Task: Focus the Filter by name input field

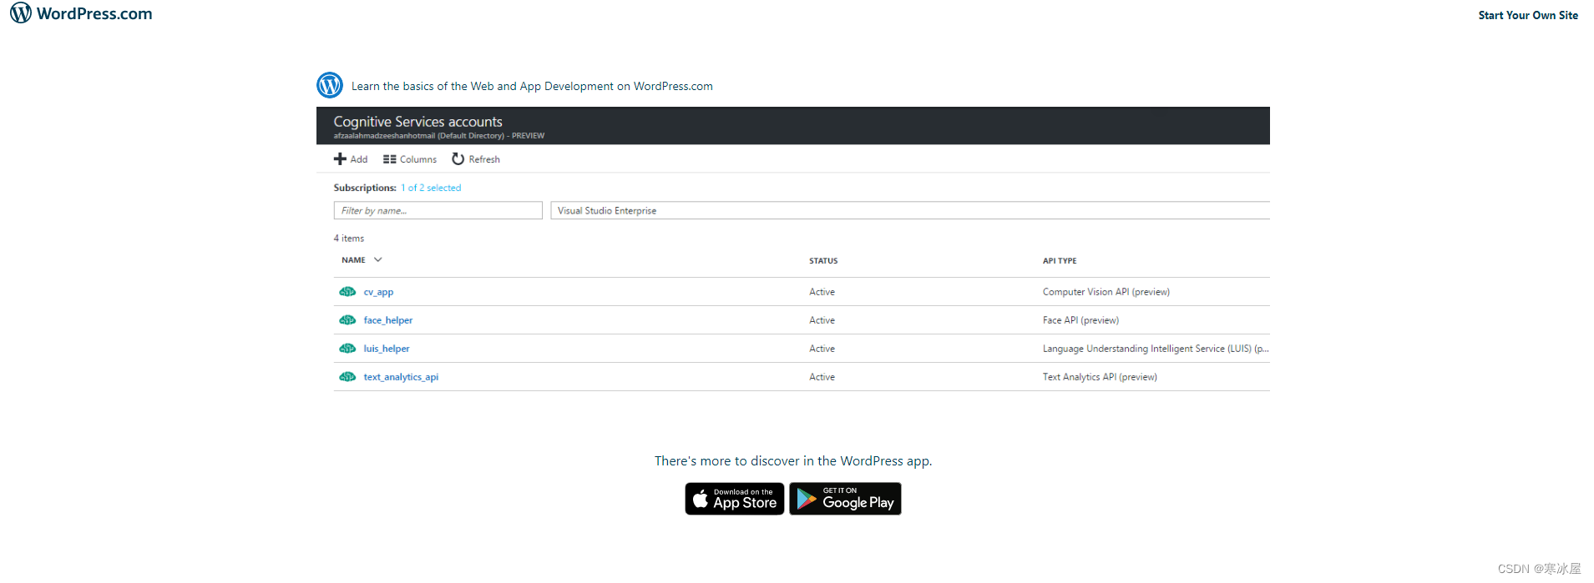Action: point(438,210)
